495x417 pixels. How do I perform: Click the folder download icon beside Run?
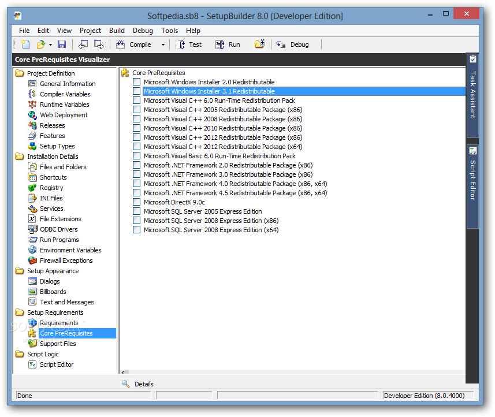[x=260, y=44]
